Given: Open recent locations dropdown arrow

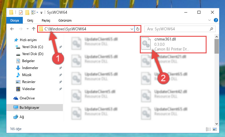Looking at the screenshot, I should point(28,29).
